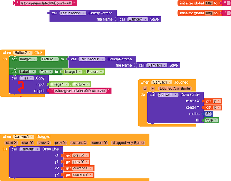Click the red question mark on File1 Copy block
This screenshot has width=231, height=181.
pos(21,87)
